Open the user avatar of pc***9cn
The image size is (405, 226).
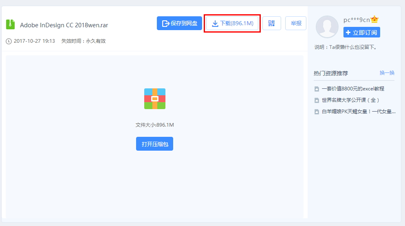(327, 26)
